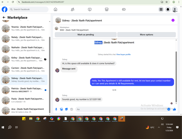The width and height of the screenshot is (182, 139).
Task: Open the Marketplace storefront icon
Action: coord(107,9)
